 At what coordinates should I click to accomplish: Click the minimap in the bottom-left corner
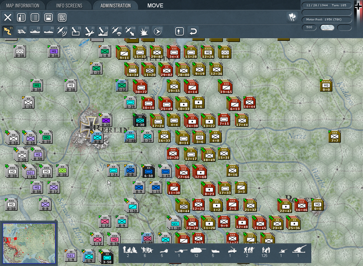pos(29,243)
